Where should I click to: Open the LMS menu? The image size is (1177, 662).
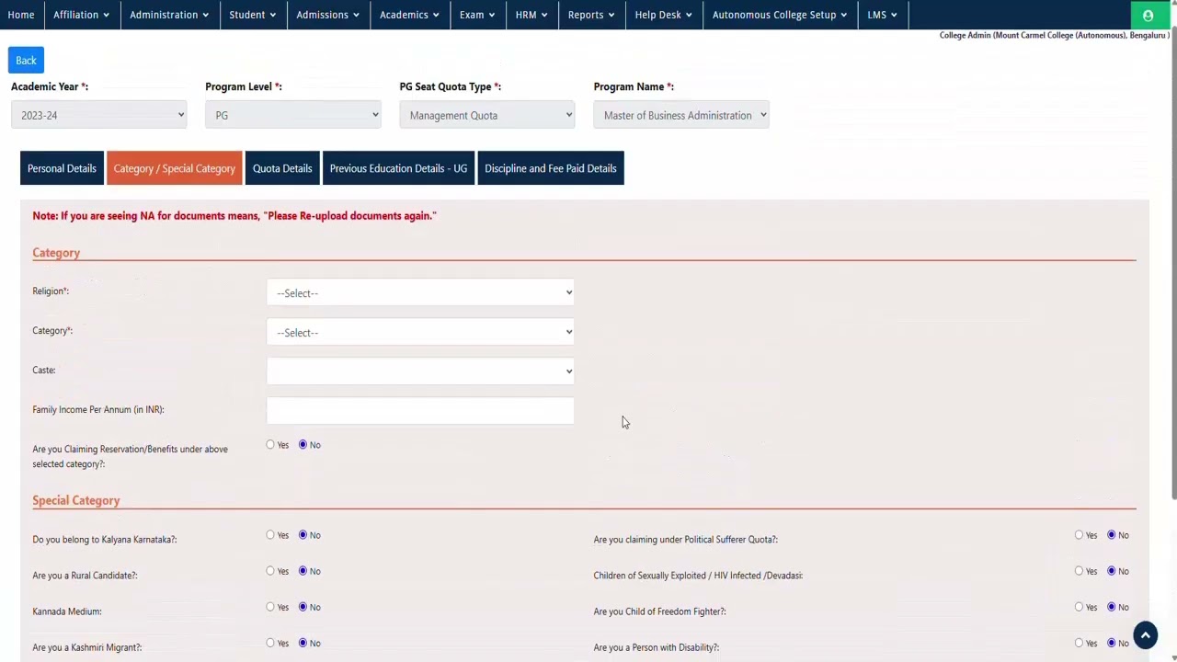point(882,15)
